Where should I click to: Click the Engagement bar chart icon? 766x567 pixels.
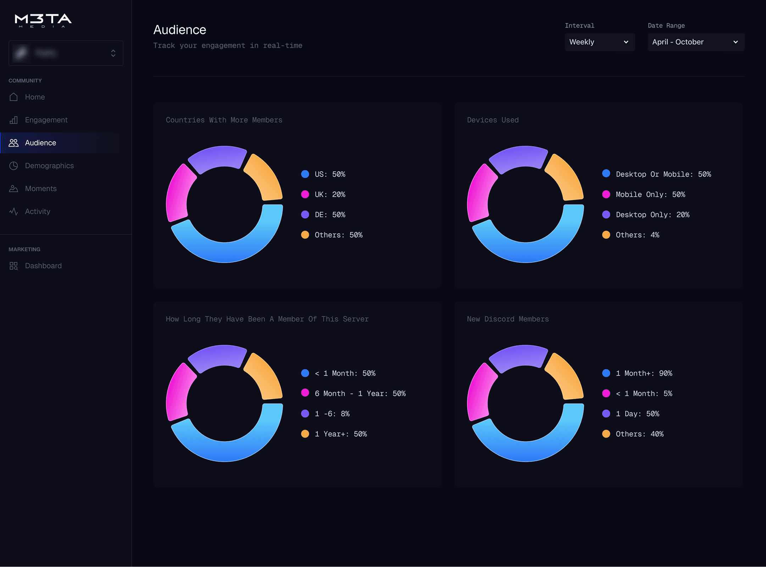[13, 120]
